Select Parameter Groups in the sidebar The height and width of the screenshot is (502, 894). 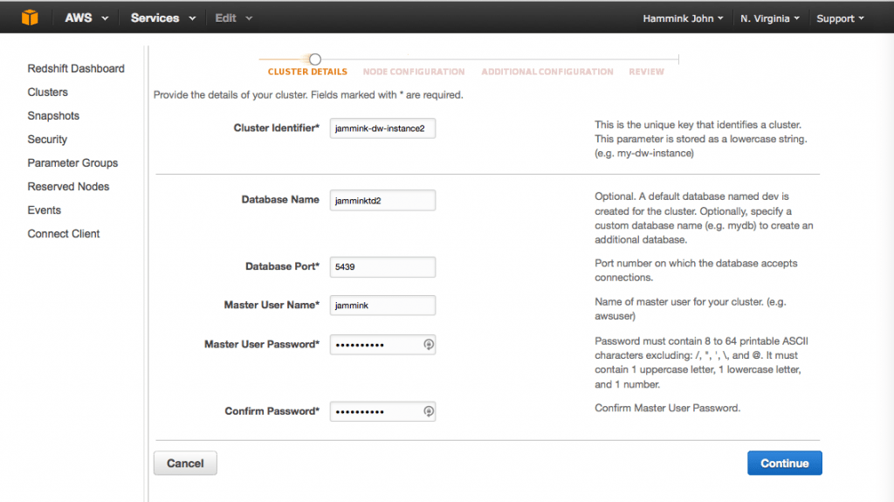pos(72,163)
